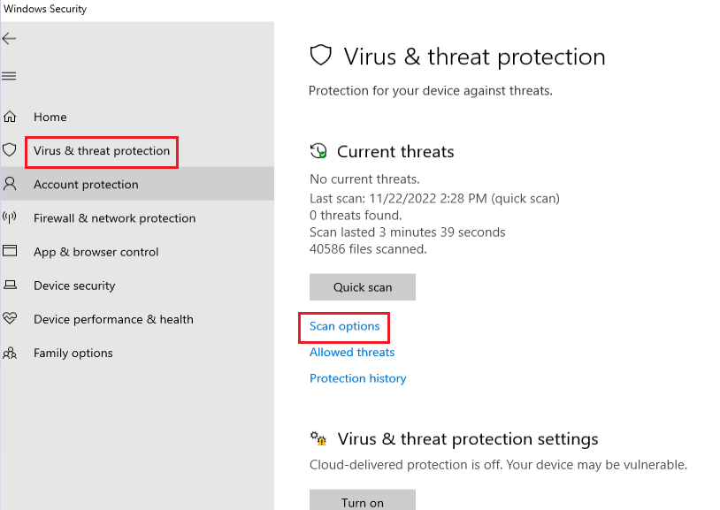Open Protection history link

click(357, 378)
